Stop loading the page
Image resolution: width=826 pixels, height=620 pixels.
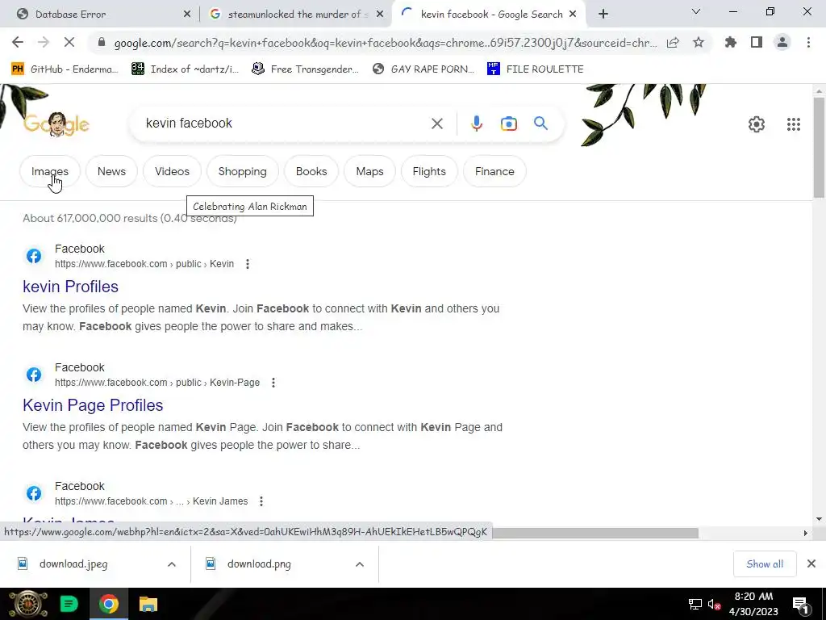point(69,42)
